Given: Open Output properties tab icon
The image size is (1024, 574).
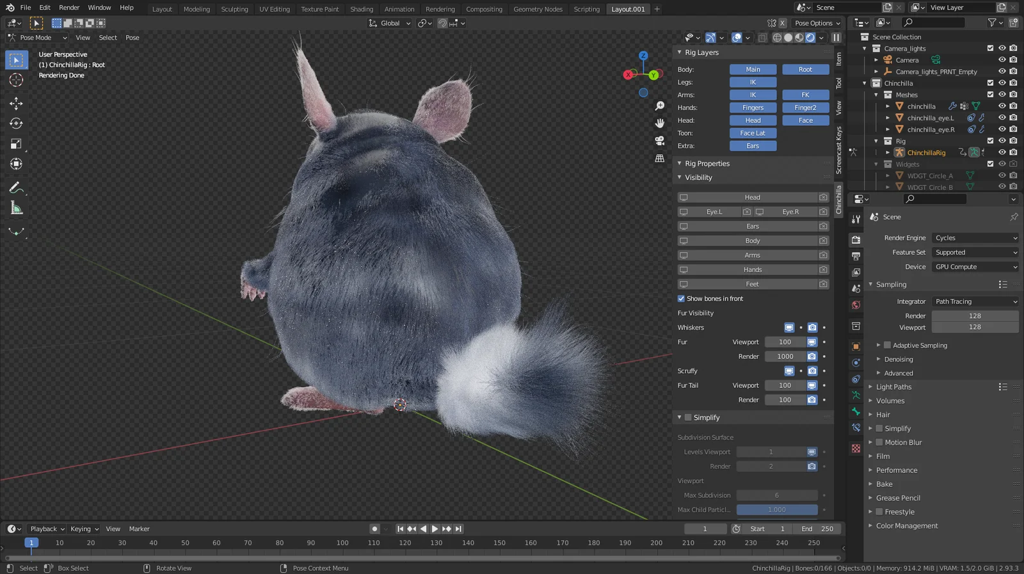Looking at the screenshot, I should pos(856,256).
